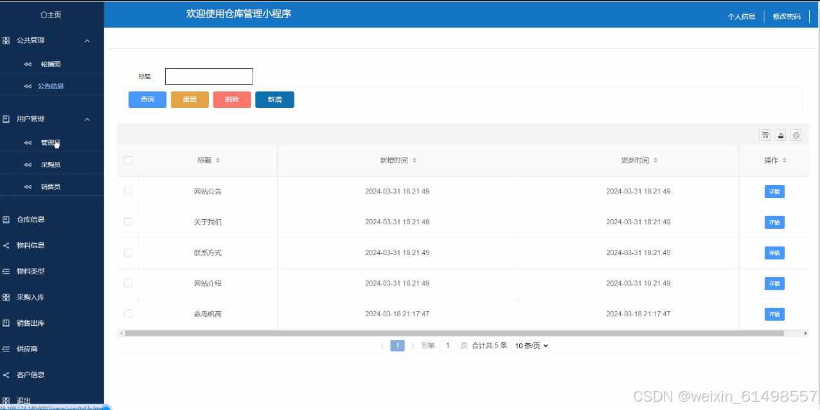
Task: Click the 新增 button
Action: (x=274, y=100)
